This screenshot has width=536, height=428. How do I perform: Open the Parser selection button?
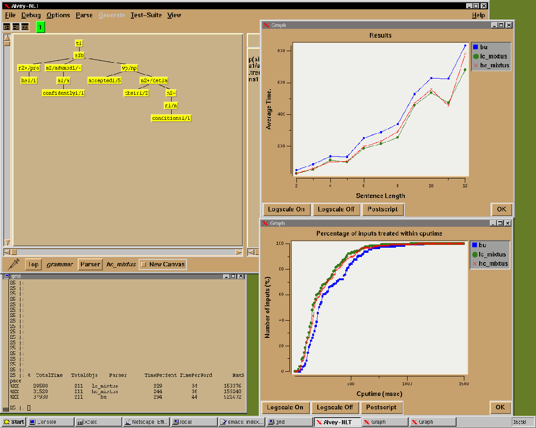tap(90, 264)
